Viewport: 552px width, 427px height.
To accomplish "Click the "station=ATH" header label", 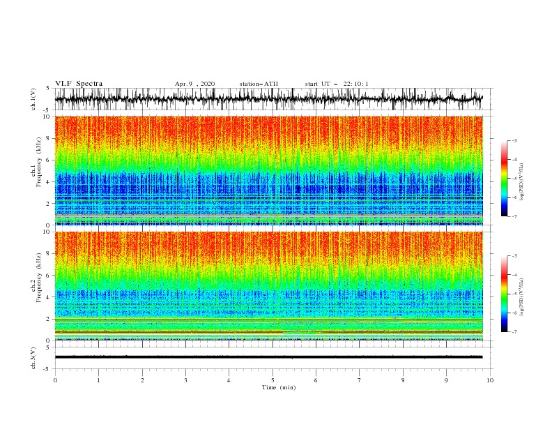I will coord(259,84).
